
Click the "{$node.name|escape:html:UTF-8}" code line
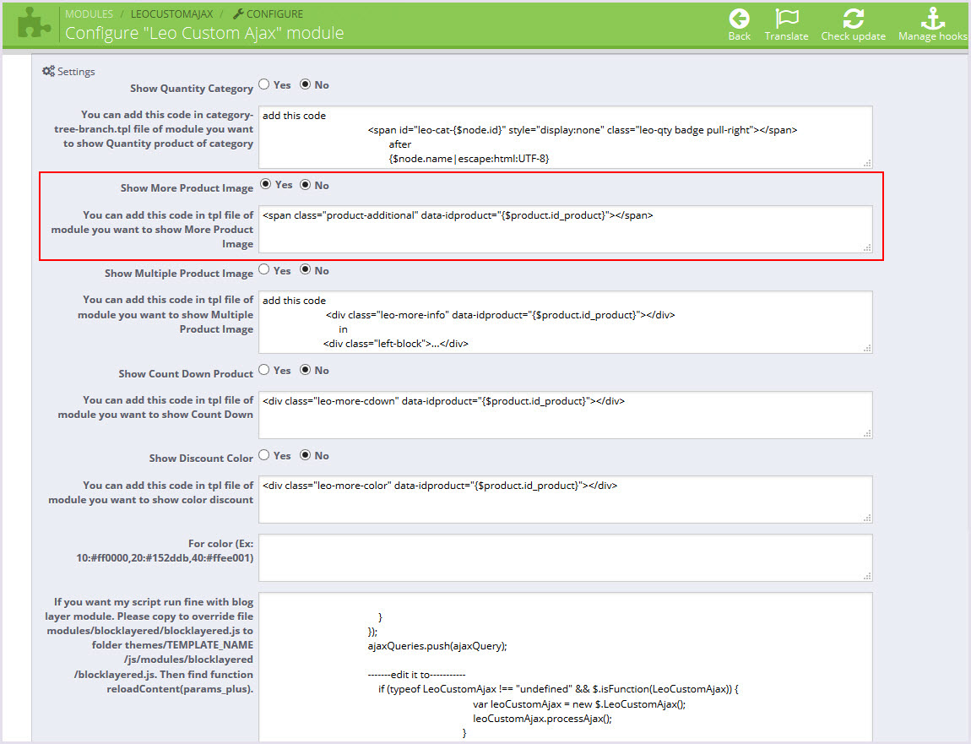(x=469, y=159)
